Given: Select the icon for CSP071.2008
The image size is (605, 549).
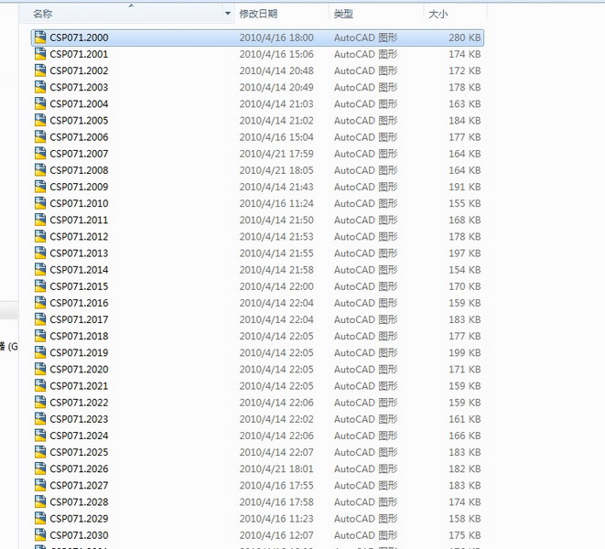Looking at the screenshot, I should coord(40,170).
